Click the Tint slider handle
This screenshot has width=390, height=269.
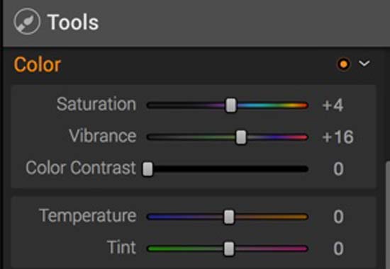(229, 248)
